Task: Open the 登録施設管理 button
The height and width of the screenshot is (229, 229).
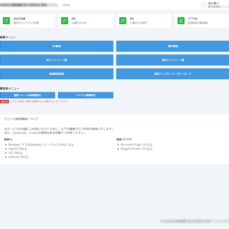Action: [x=57, y=74]
